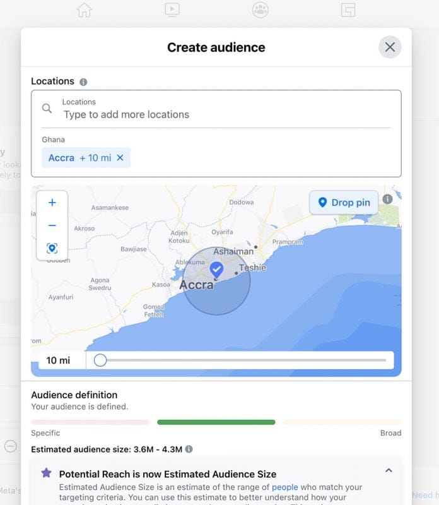Click Agona Swedru label on the map

pyautogui.click(x=100, y=284)
